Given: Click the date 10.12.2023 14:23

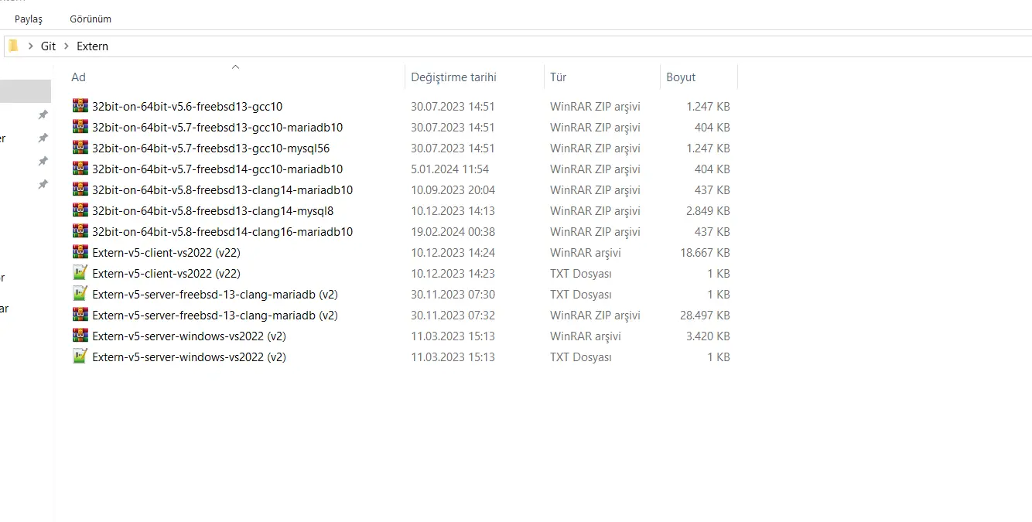Looking at the screenshot, I should point(453,274).
